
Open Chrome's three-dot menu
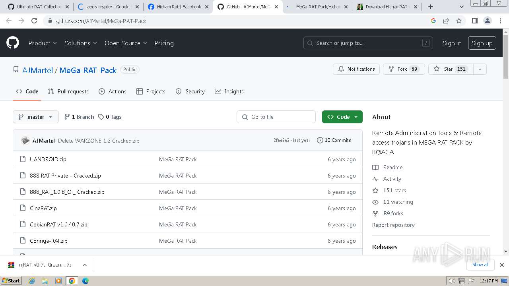500,21
